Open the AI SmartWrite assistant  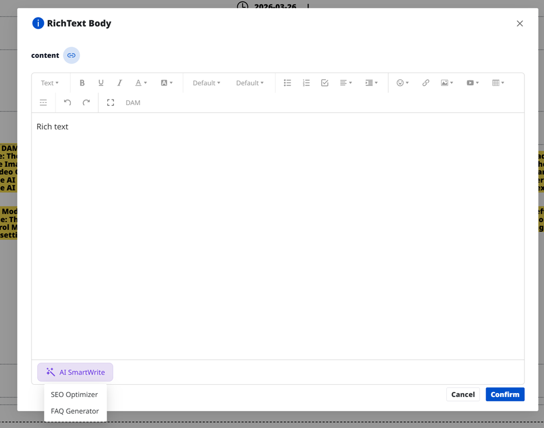coord(75,372)
